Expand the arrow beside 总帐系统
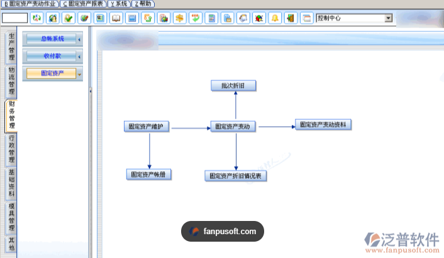 [79, 40]
